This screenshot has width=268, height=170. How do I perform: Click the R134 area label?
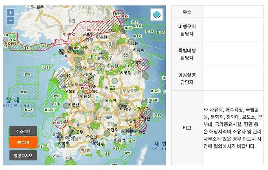[26, 49]
